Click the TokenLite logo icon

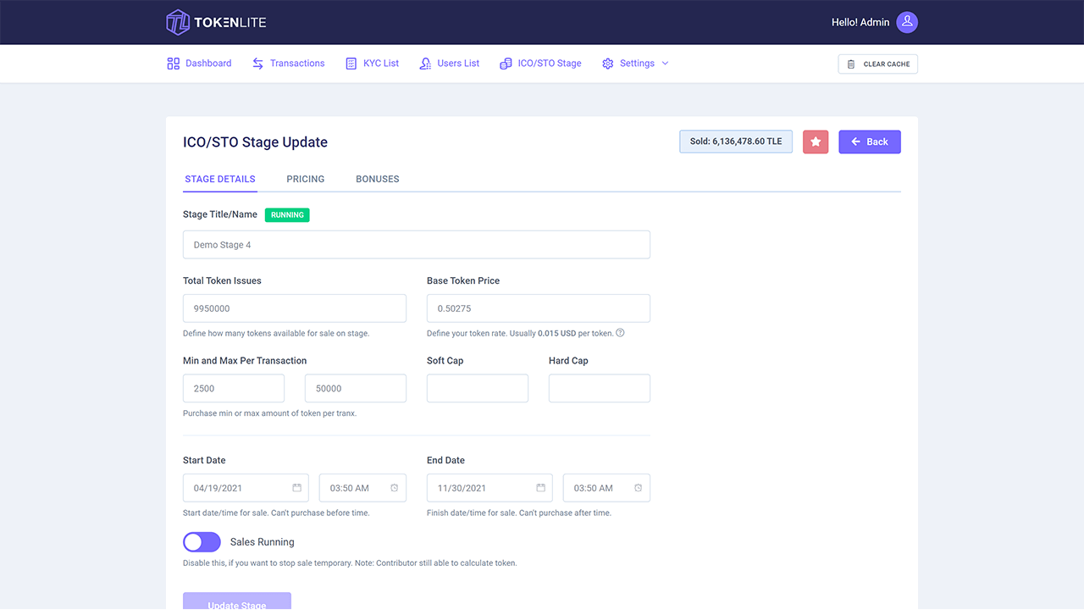[x=177, y=22]
